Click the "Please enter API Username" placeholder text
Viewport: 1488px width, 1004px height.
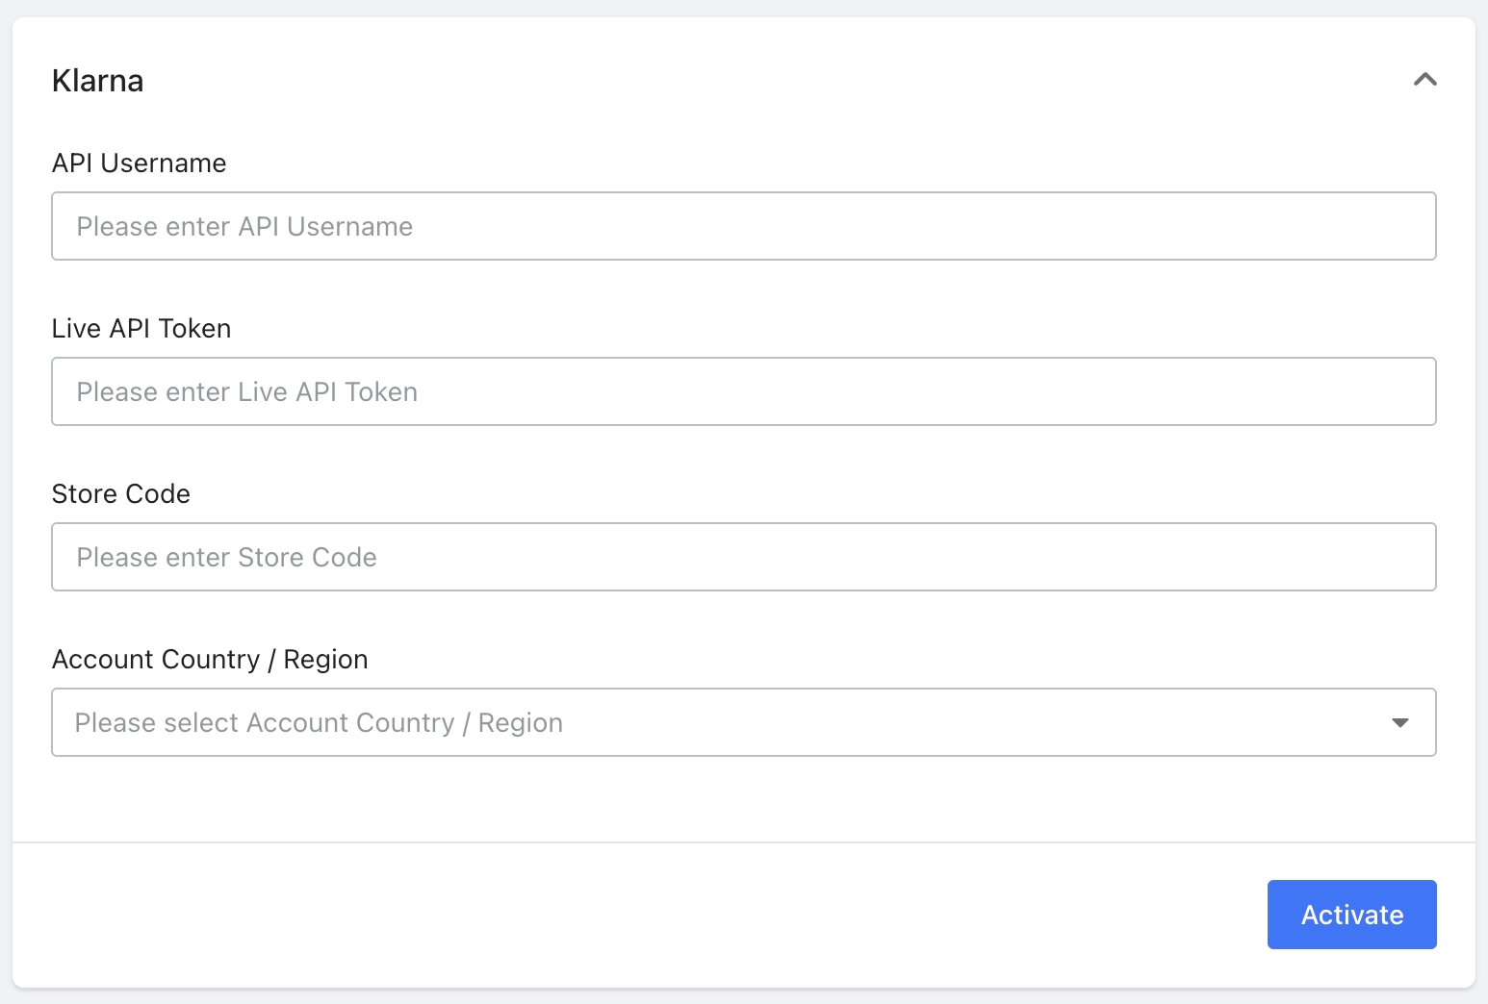pos(244,227)
